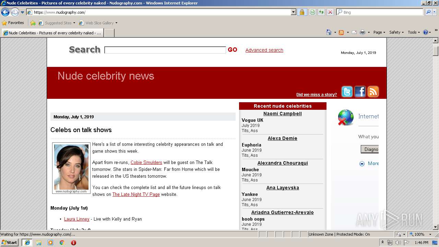Open recent pages dropdown arrow
439x247 pixels.
(x=22, y=12)
